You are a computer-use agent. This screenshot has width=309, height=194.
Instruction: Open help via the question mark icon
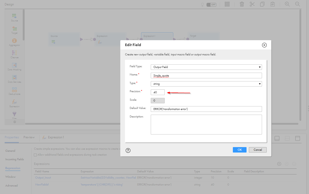(x=128, y=150)
